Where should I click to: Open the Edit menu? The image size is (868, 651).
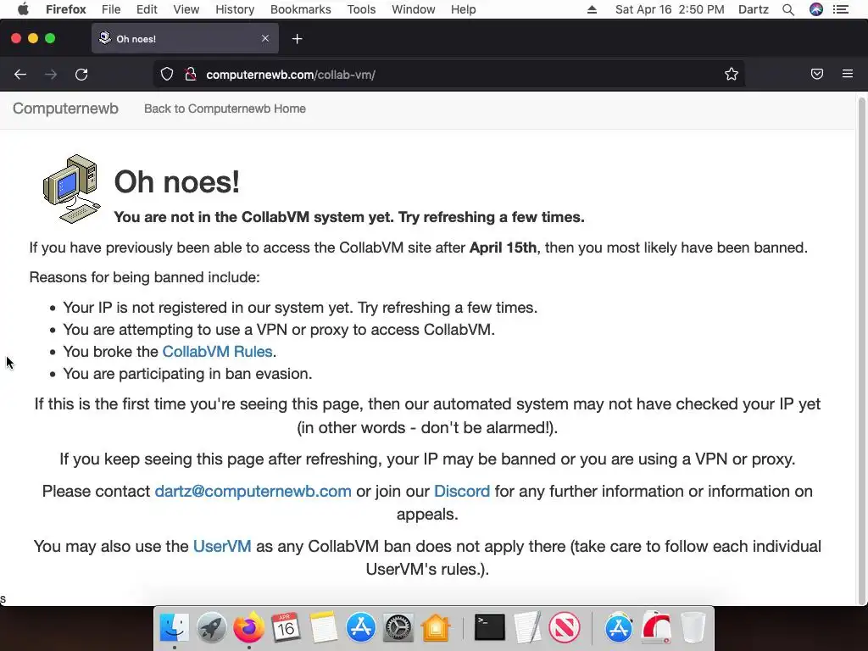[x=147, y=9]
